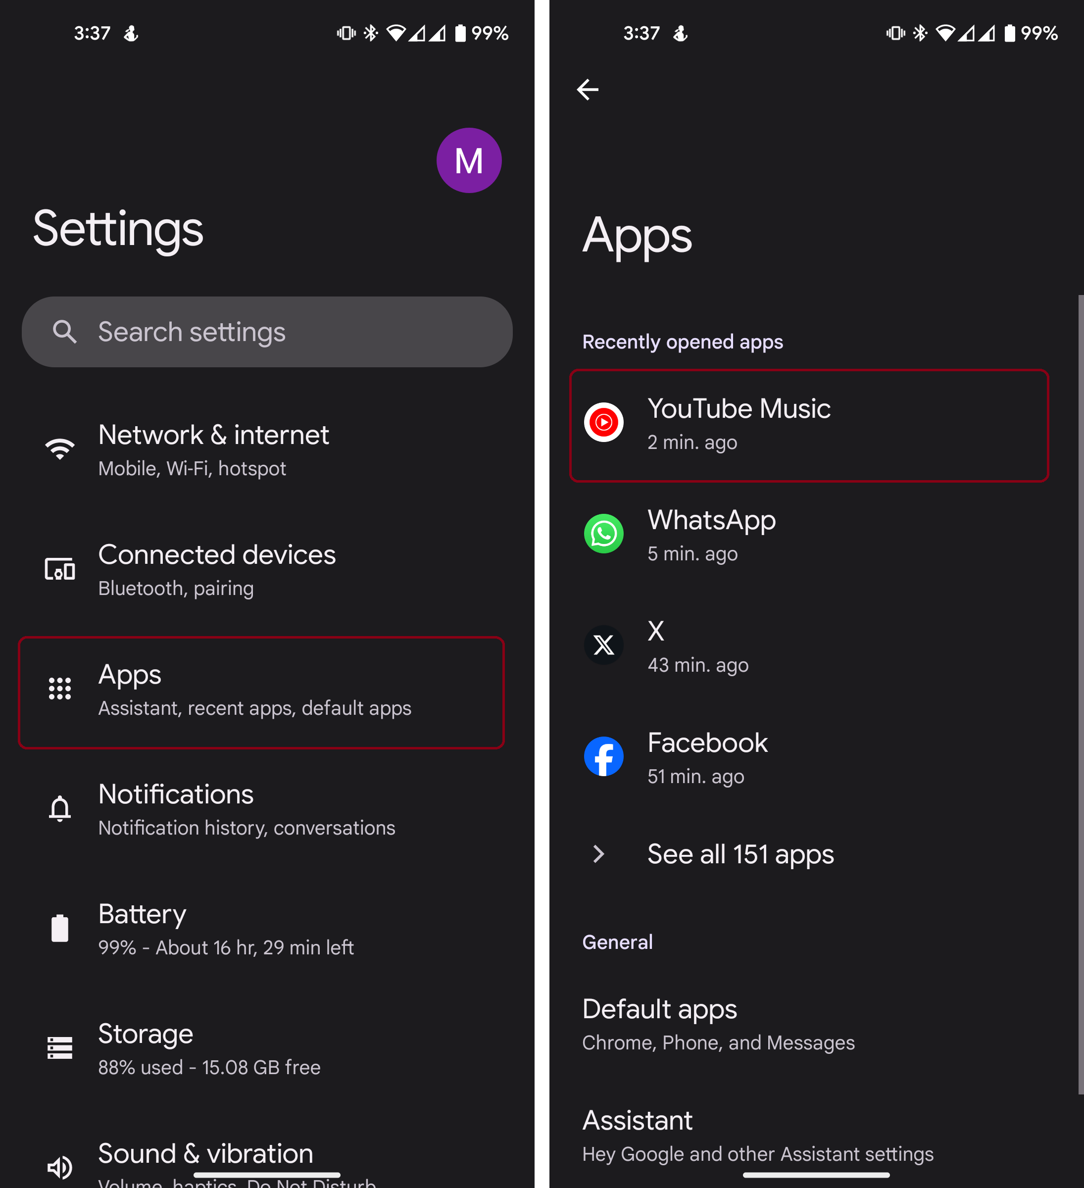Open the purple M profile avatar

(469, 160)
